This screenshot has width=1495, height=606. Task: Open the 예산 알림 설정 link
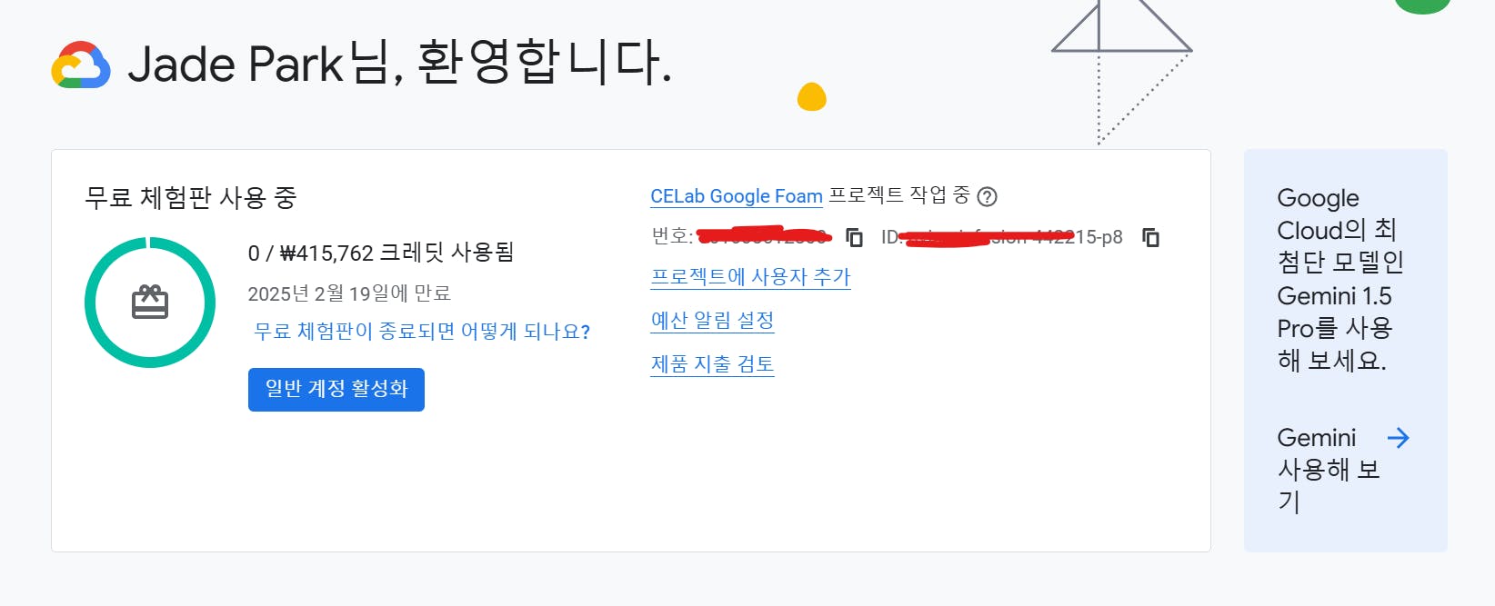tap(712, 321)
